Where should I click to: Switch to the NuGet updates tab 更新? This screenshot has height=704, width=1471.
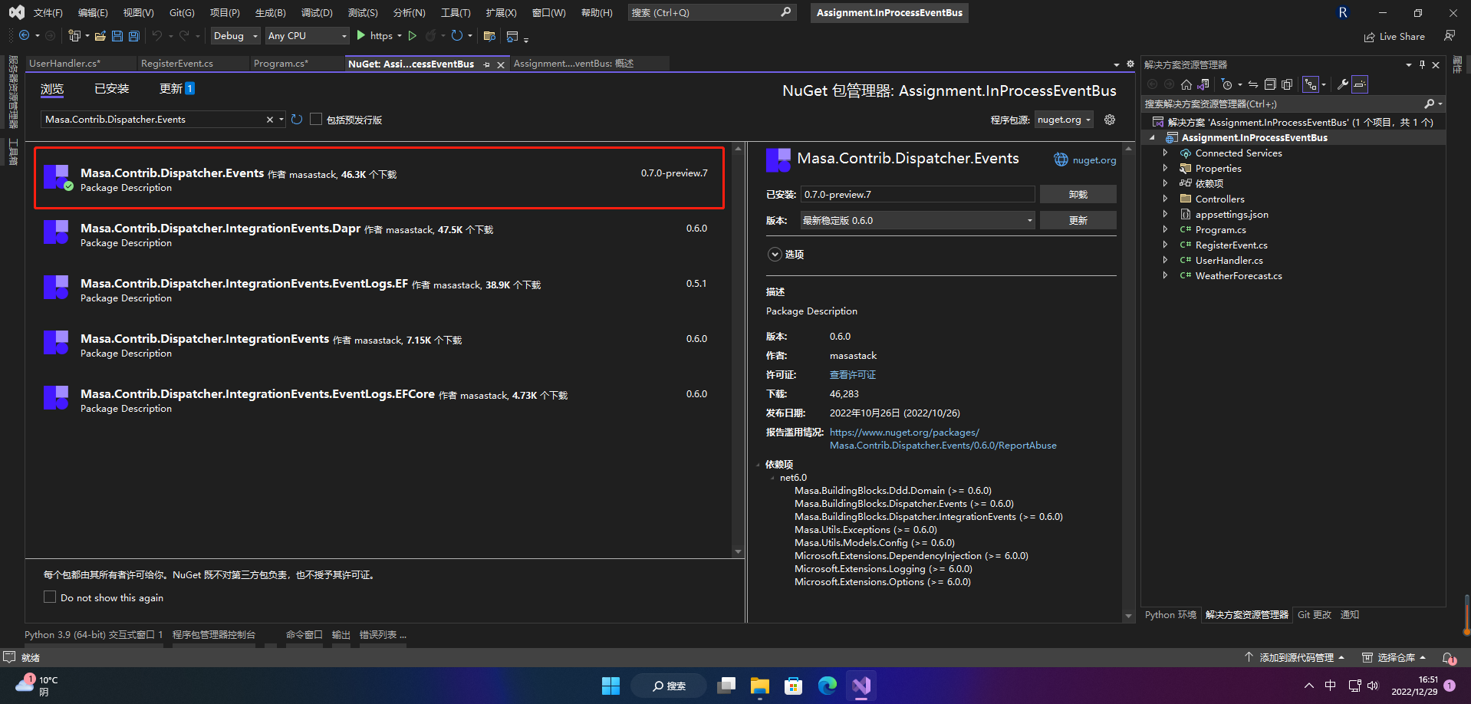point(176,89)
